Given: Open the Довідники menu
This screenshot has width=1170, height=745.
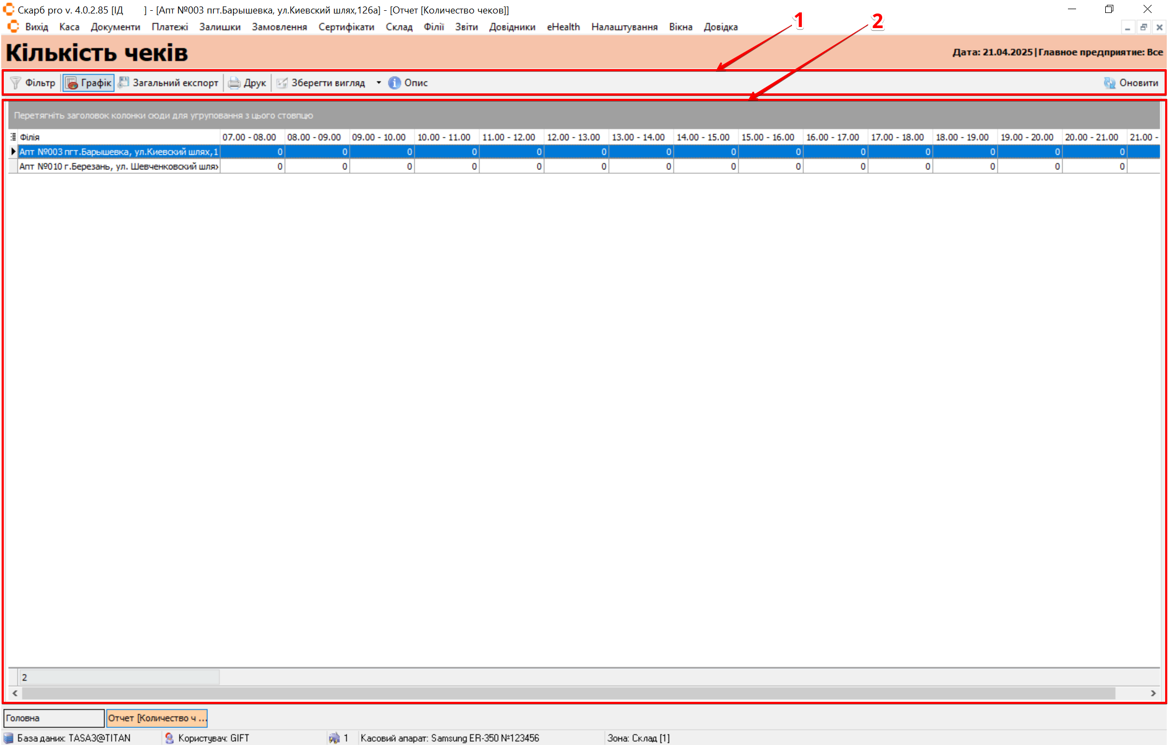Looking at the screenshot, I should click(x=512, y=27).
